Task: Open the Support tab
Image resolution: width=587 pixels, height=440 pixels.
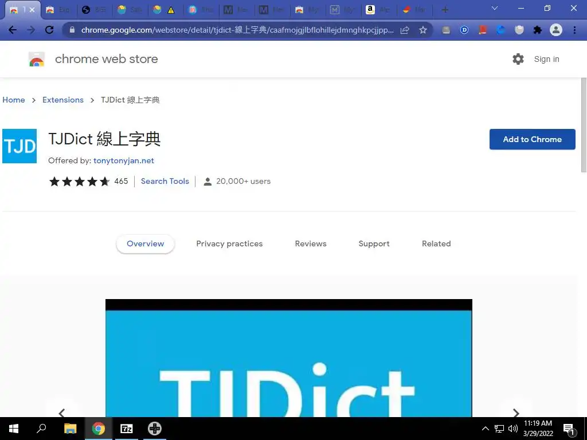Action: click(374, 243)
